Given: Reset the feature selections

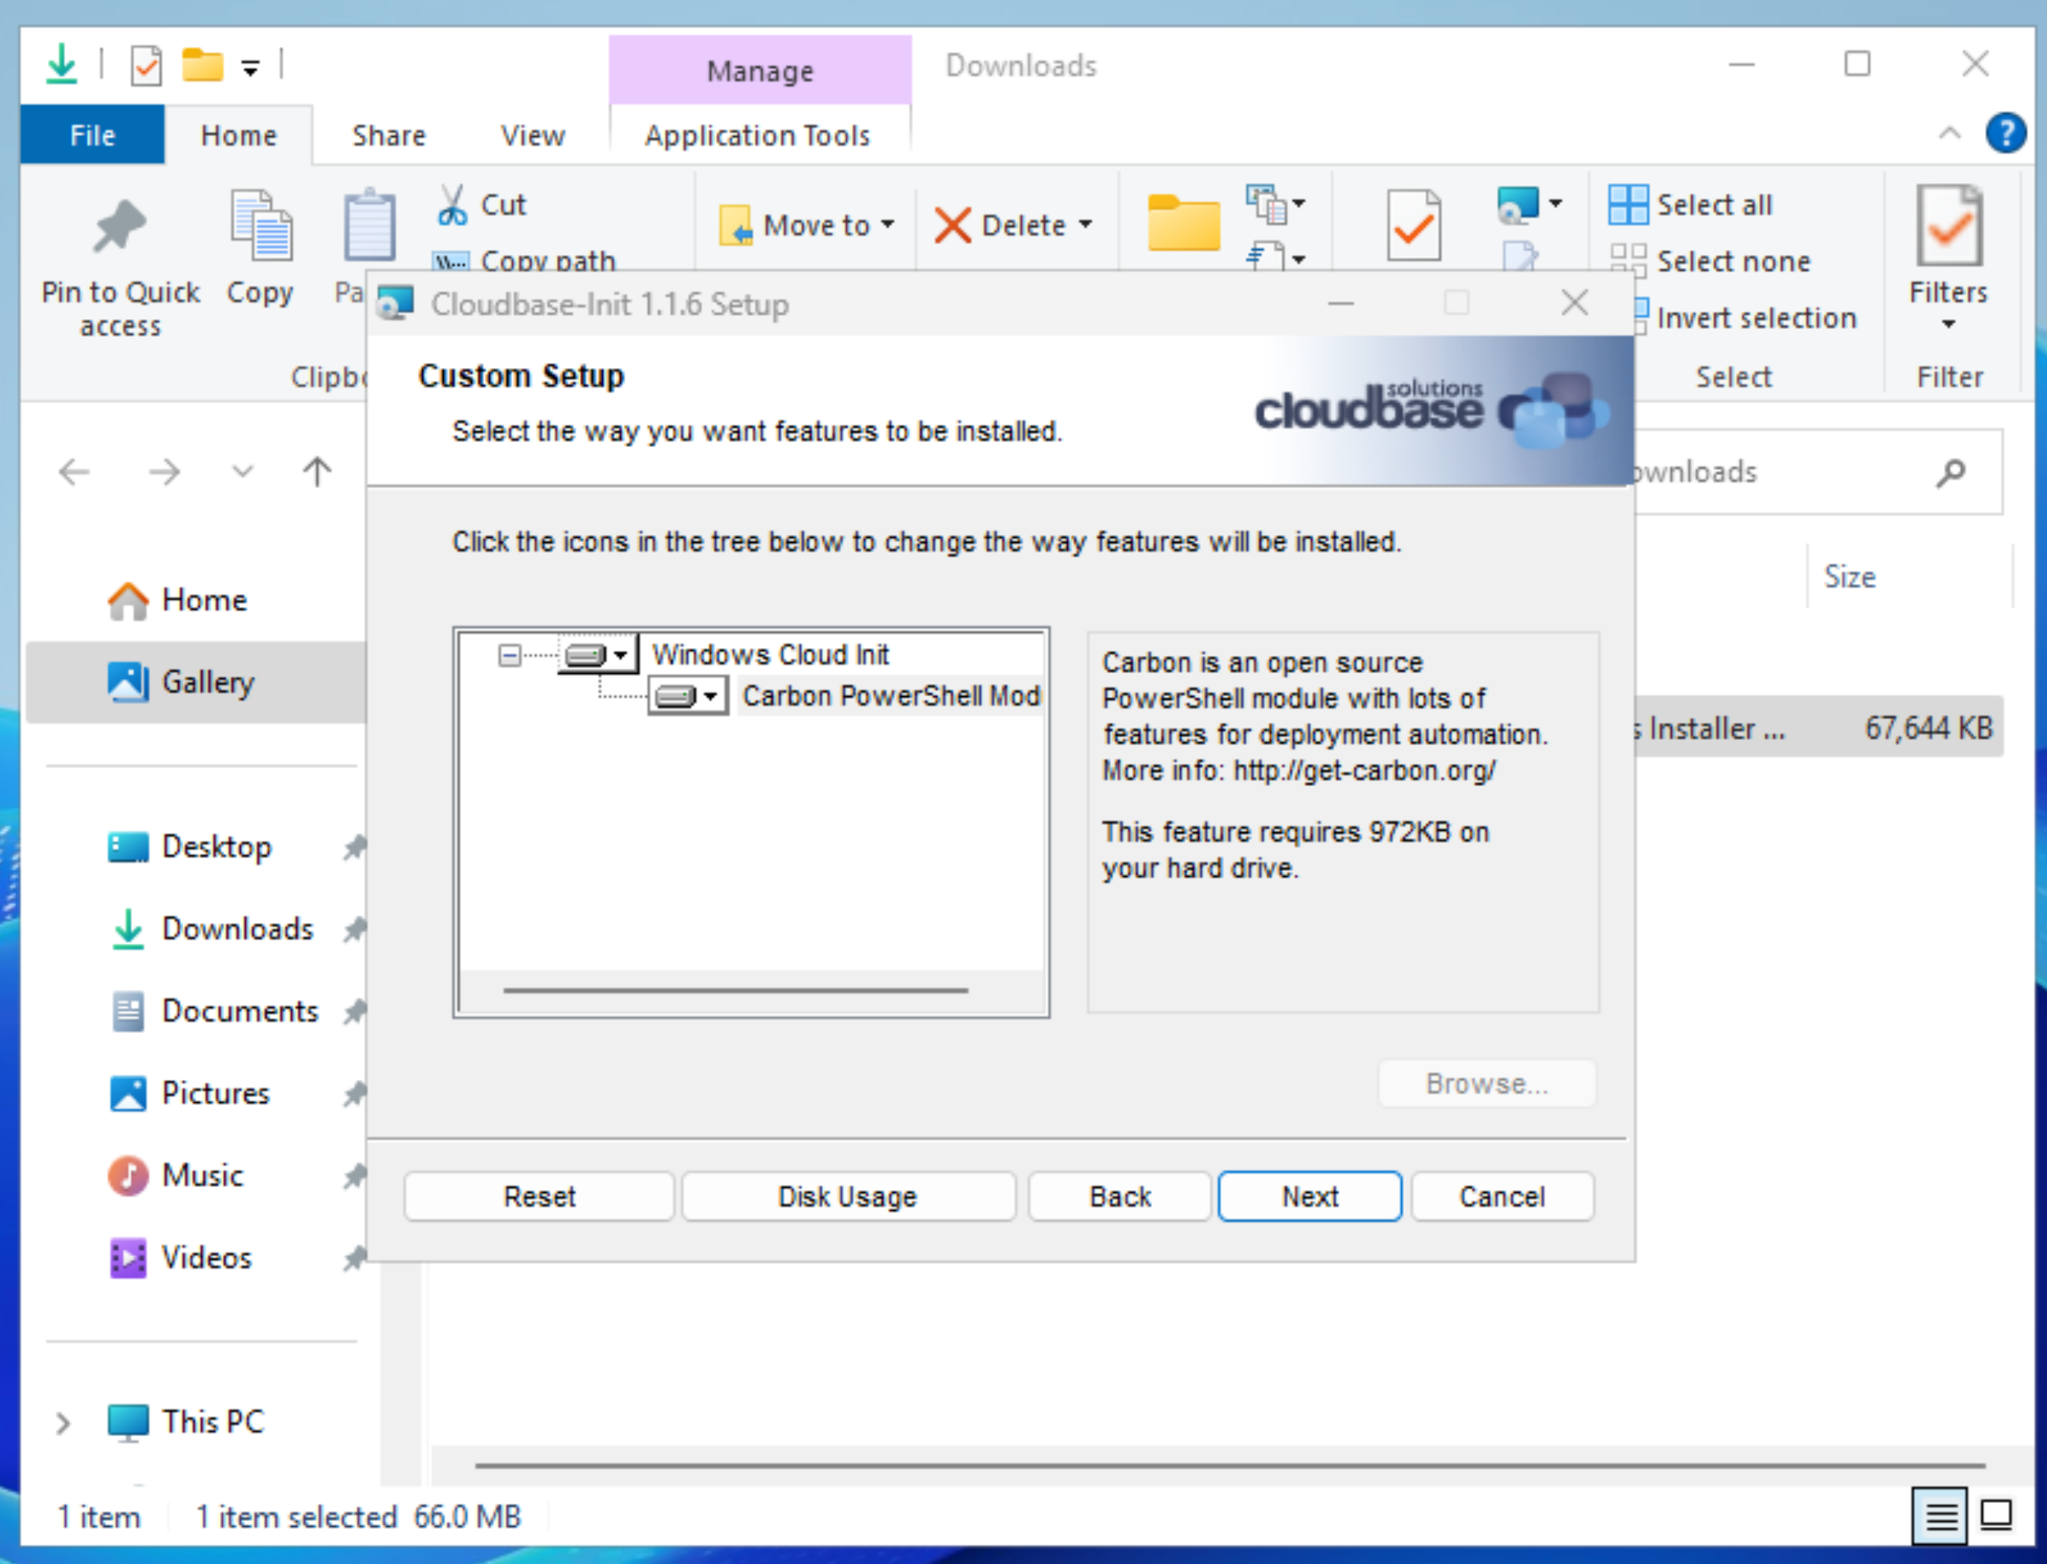Looking at the screenshot, I should click(x=539, y=1196).
